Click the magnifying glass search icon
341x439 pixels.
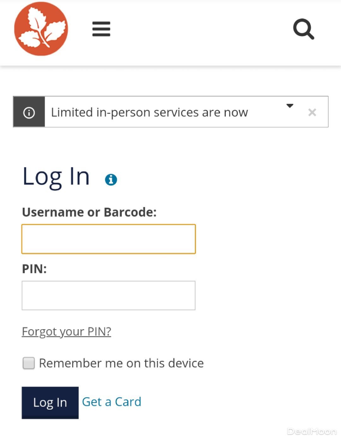[x=303, y=29]
